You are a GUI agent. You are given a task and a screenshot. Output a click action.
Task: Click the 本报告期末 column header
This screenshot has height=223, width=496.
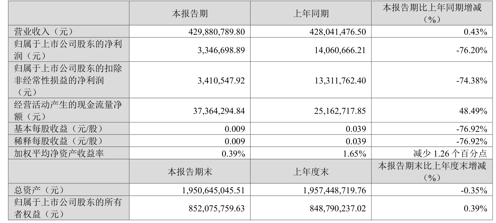190,172
